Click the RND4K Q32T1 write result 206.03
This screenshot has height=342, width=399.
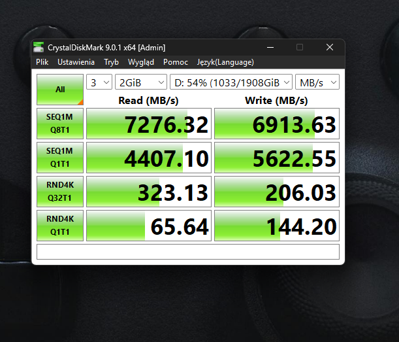277,192
